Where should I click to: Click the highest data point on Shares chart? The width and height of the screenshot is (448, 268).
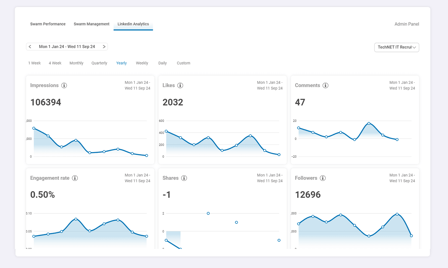point(208,213)
